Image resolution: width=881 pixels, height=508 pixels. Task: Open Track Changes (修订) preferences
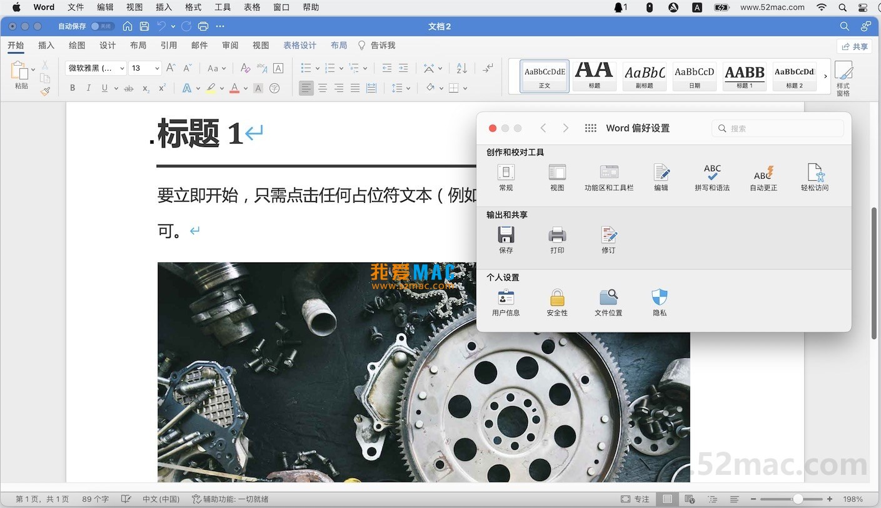[x=608, y=240]
